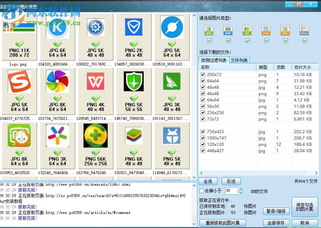Screen dimensions: 321x228
Task: Uncheck the 448x427 row checkbox
Action: [203, 151]
